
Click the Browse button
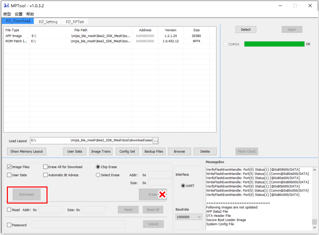[179, 151]
